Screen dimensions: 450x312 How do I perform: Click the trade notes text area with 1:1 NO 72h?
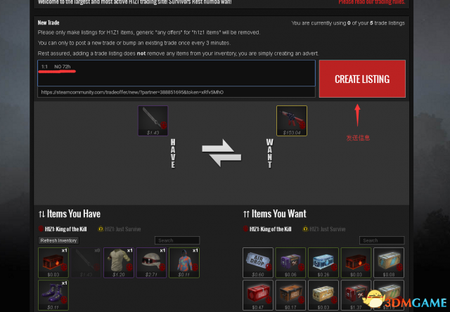(x=176, y=73)
